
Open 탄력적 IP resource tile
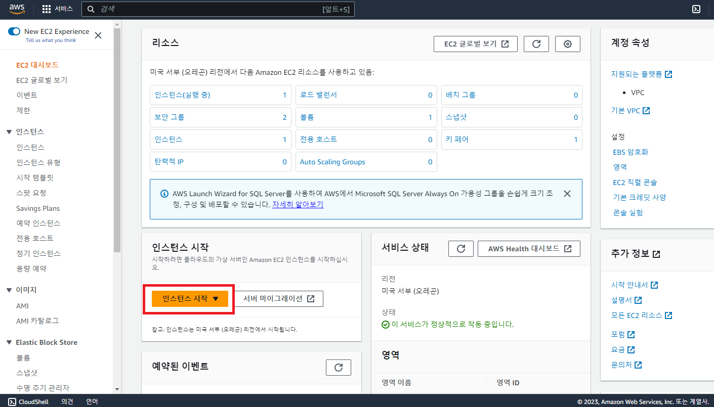[x=221, y=162]
